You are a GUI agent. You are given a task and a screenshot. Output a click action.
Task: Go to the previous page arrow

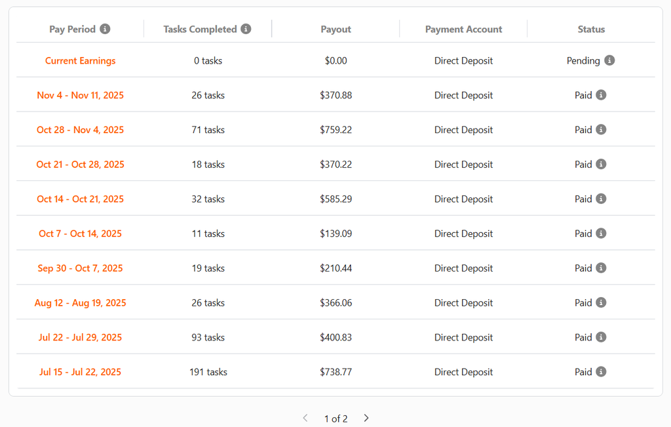tap(305, 418)
